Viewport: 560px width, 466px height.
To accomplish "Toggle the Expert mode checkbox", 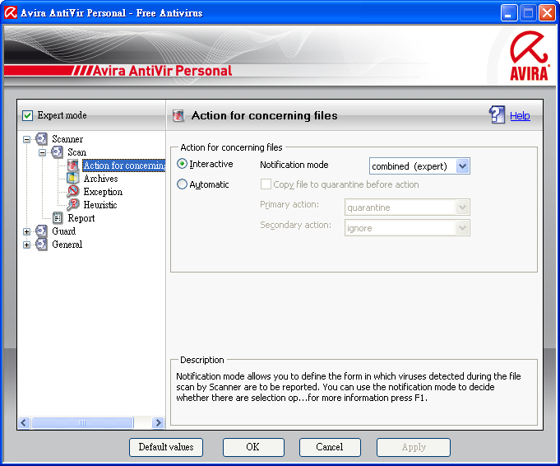I will 27,115.
